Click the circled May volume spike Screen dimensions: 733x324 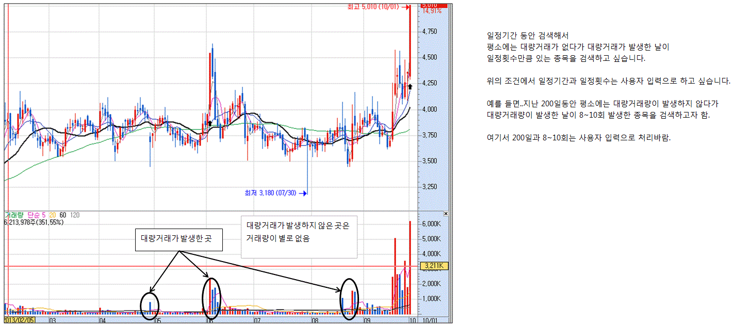click(x=150, y=305)
